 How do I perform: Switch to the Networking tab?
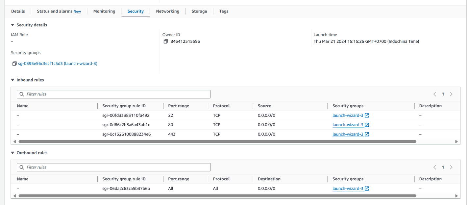pos(167,11)
